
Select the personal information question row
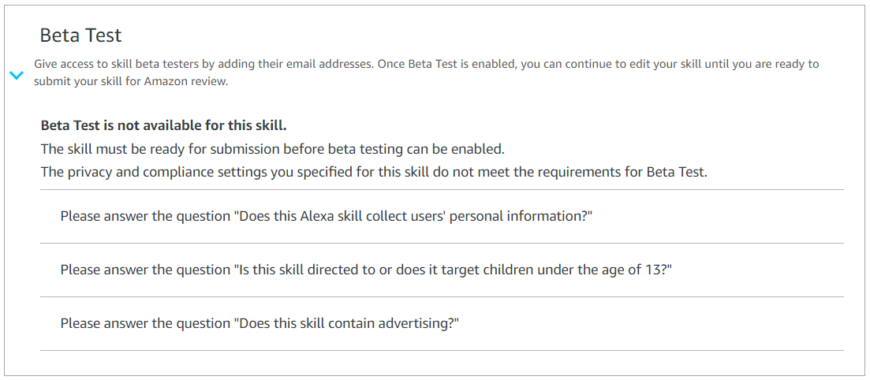[442, 216]
